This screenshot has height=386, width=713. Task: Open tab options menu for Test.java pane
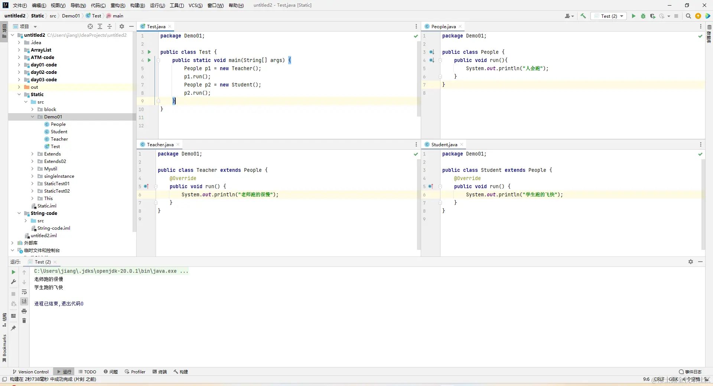click(416, 26)
